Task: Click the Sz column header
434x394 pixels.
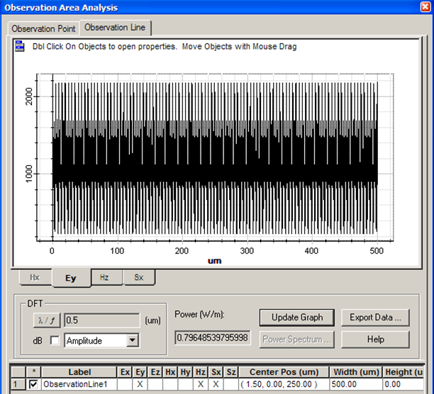Action: pyautogui.click(x=231, y=372)
